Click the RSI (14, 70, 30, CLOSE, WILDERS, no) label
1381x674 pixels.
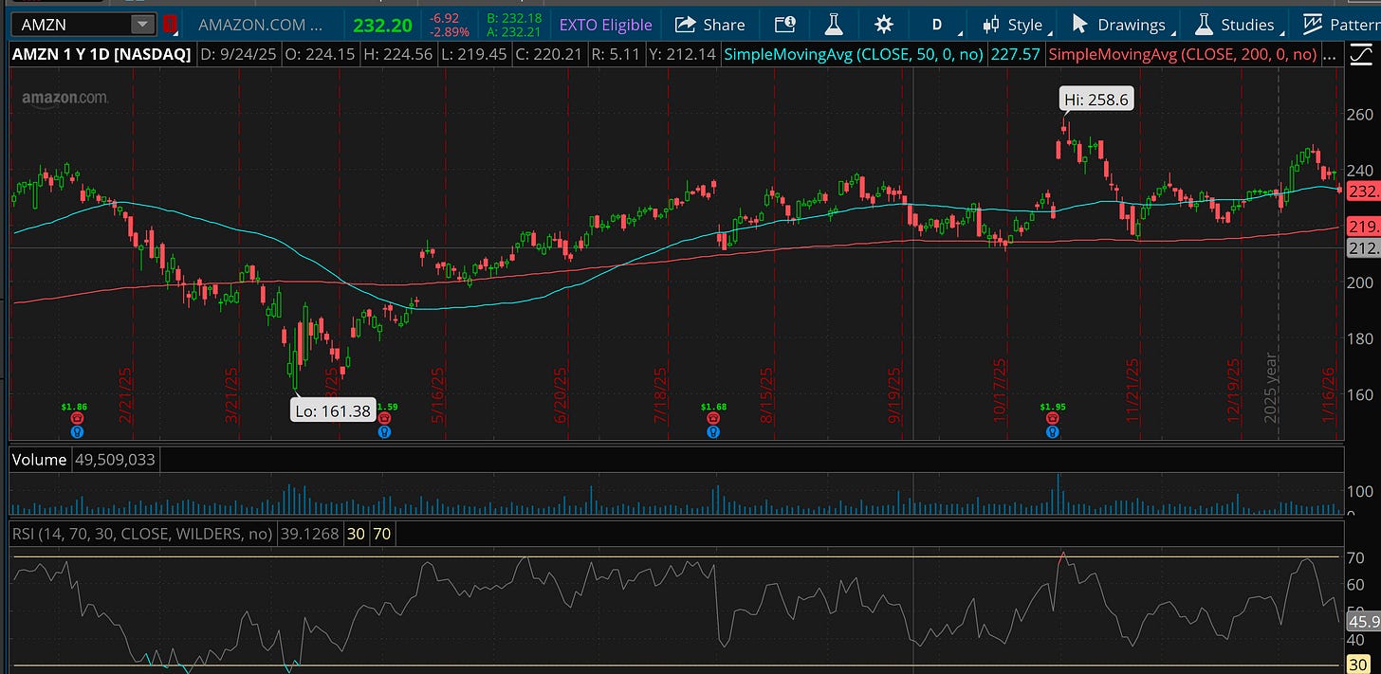pyautogui.click(x=142, y=534)
